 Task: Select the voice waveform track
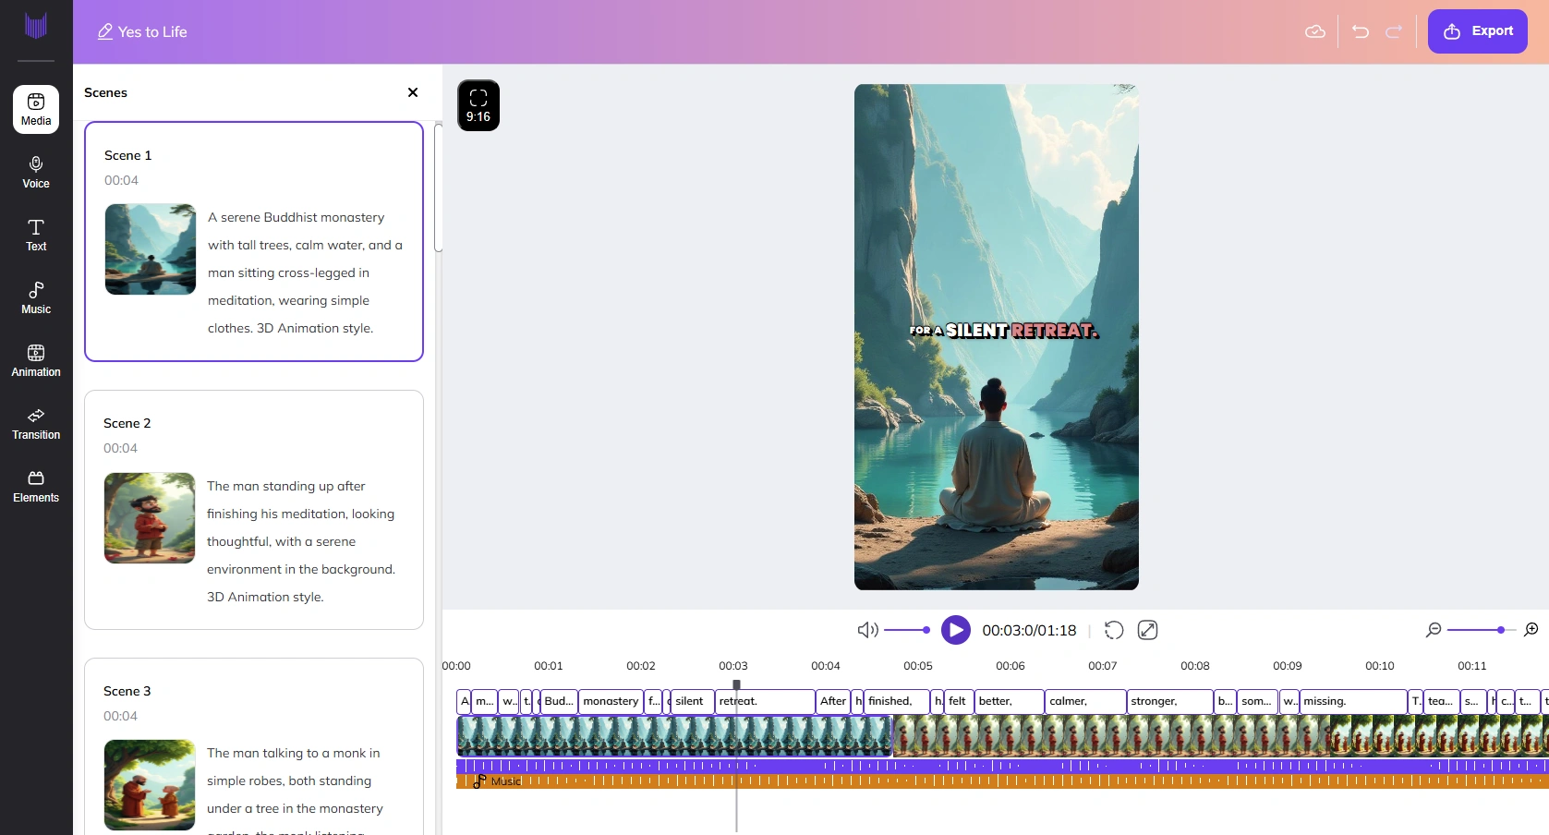[x=1002, y=766]
